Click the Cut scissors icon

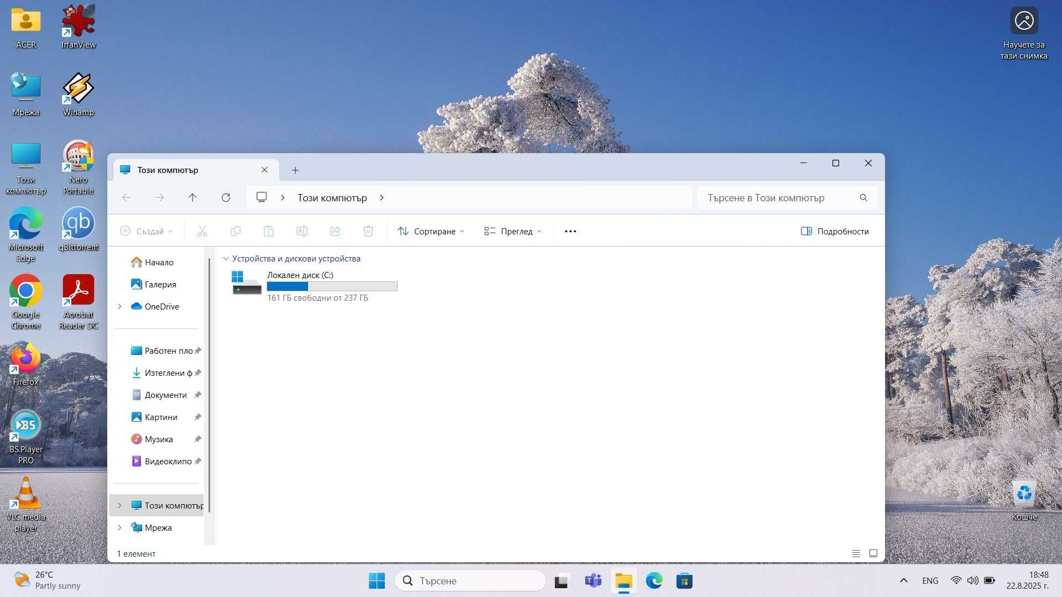202,231
